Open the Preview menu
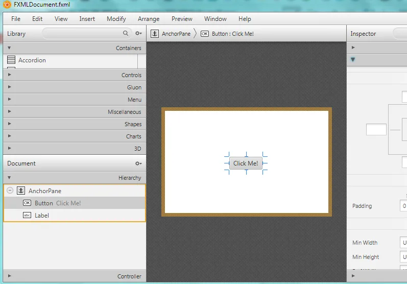This screenshot has height=284, width=407. point(182,19)
